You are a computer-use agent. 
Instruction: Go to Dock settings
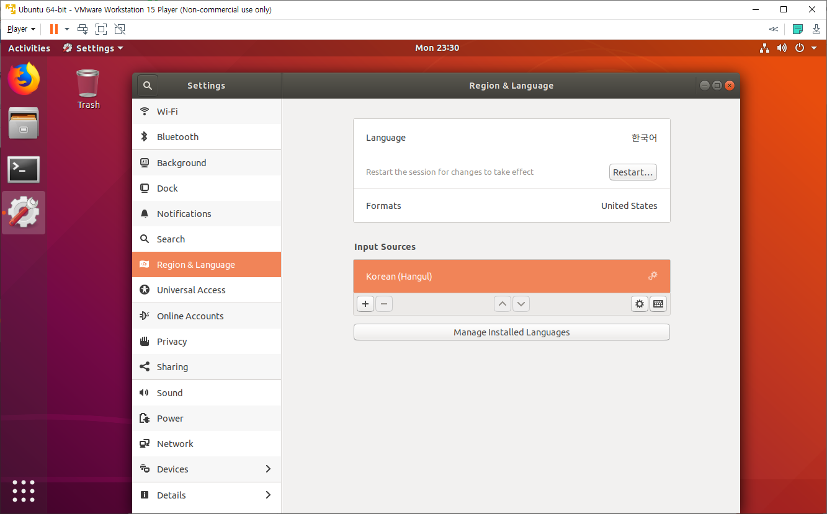(207, 188)
